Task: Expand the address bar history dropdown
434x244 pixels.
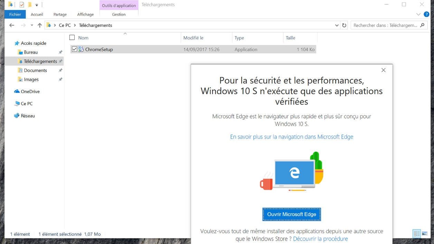Action: 337,25
